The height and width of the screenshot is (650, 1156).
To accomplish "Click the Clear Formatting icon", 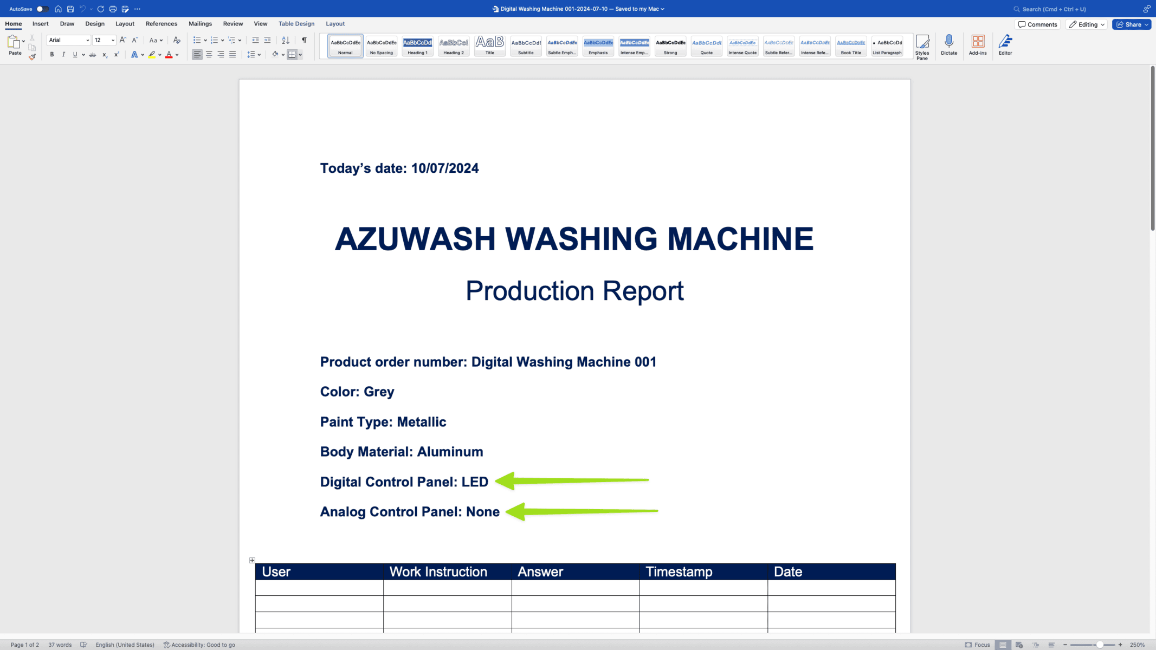I will click(177, 40).
